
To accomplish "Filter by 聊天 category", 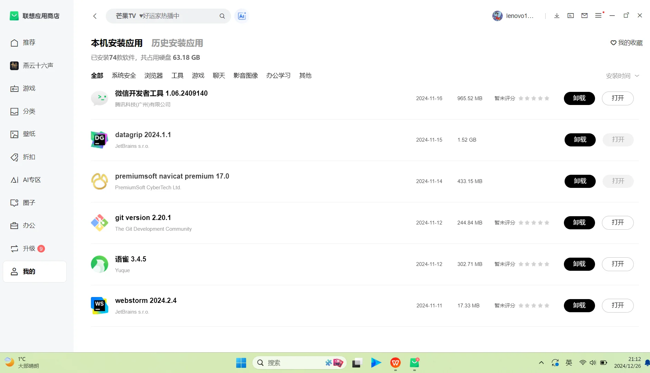I will click(x=219, y=76).
